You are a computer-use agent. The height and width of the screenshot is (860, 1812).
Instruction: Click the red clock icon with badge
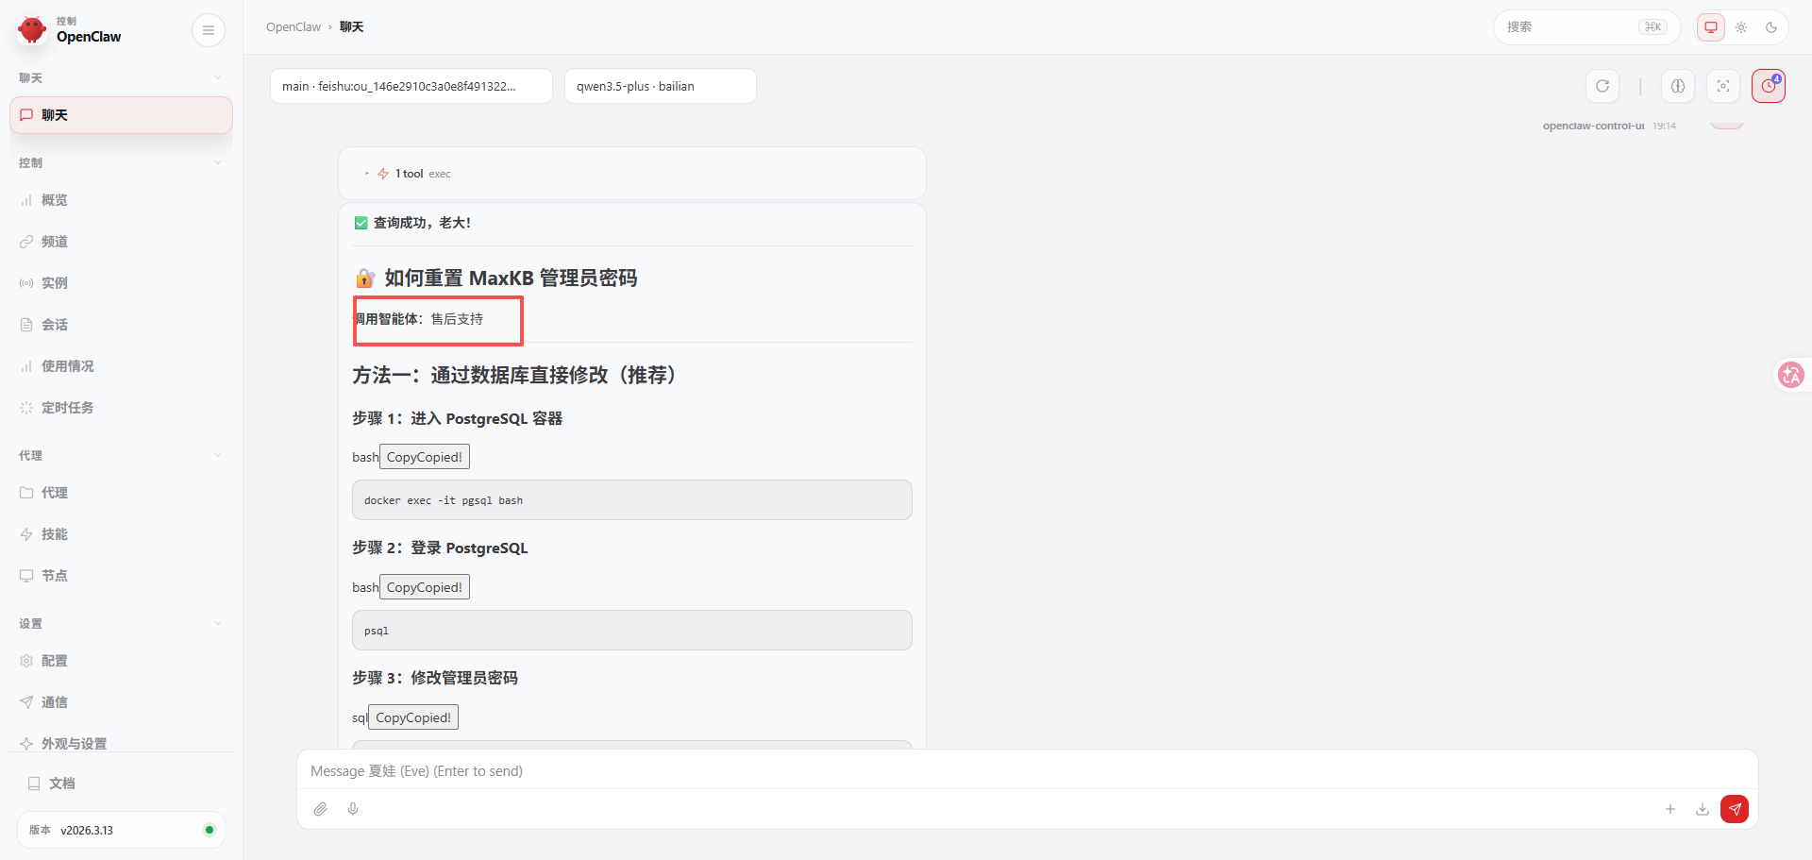pos(1768,86)
